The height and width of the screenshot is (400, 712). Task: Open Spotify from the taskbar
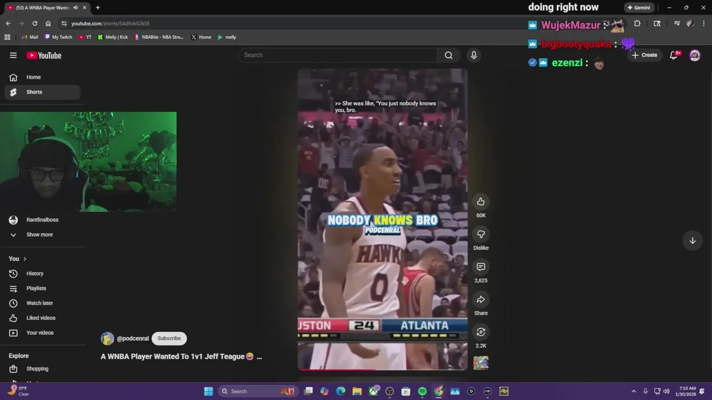(x=422, y=391)
